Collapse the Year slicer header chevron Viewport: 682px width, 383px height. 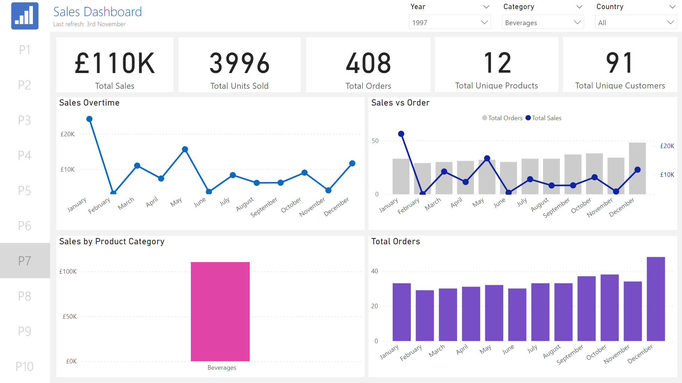[x=486, y=7]
